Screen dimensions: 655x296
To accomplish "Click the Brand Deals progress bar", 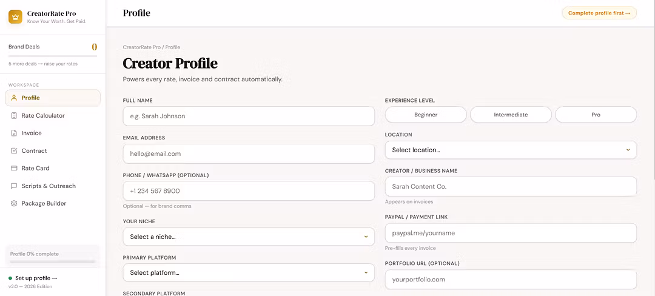I will pos(53,56).
